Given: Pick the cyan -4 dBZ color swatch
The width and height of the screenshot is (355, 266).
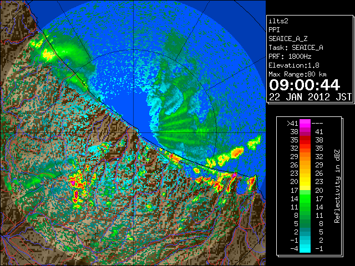Looking at the screenshot, I should pyautogui.click(x=305, y=249).
